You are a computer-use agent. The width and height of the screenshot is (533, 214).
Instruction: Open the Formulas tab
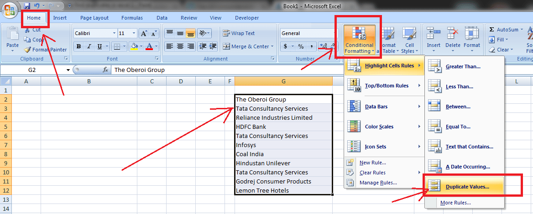coord(132,18)
